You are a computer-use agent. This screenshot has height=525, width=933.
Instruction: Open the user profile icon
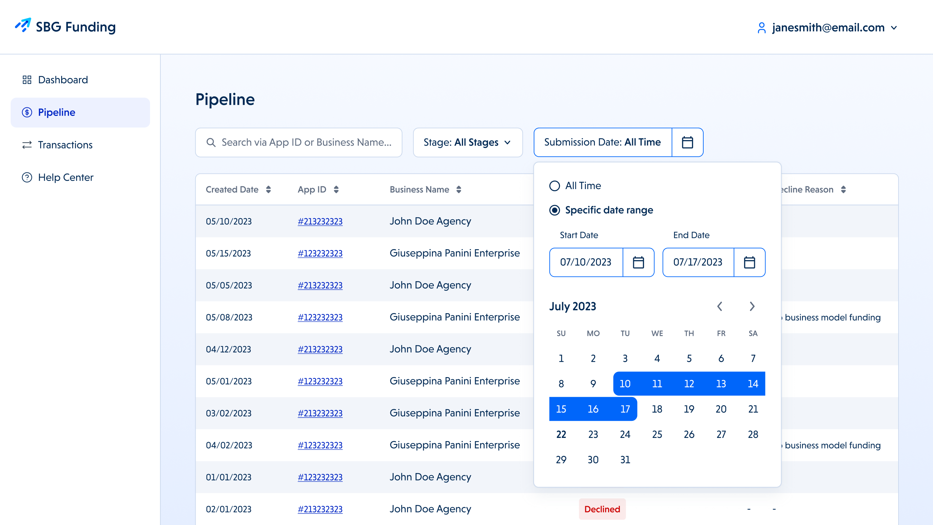(x=761, y=27)
